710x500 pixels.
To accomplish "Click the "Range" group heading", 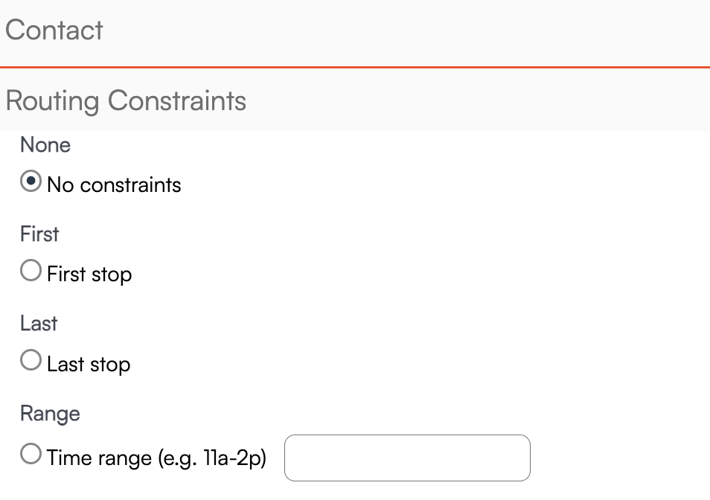I will [50, 413].
